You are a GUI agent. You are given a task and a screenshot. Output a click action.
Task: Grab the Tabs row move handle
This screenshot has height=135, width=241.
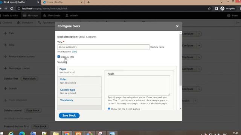point(6,33)
